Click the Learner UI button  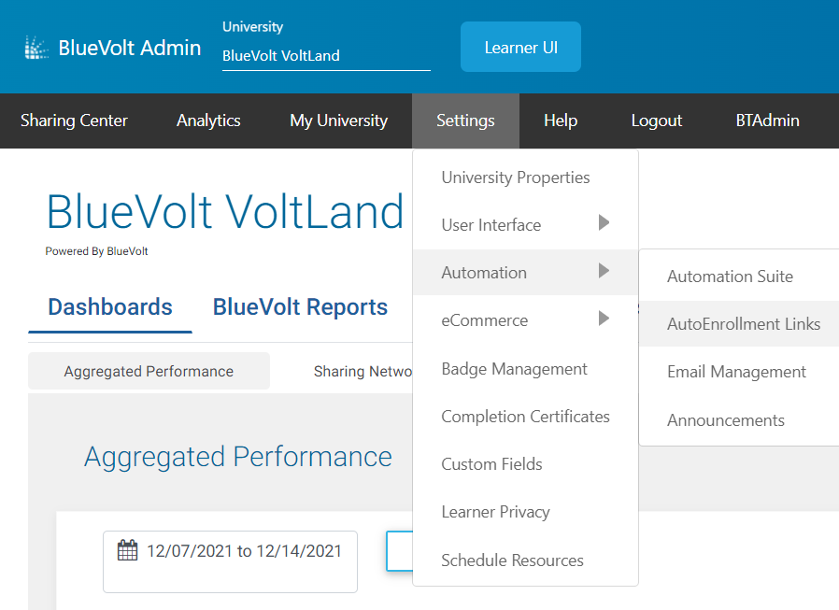coord(520,47)
